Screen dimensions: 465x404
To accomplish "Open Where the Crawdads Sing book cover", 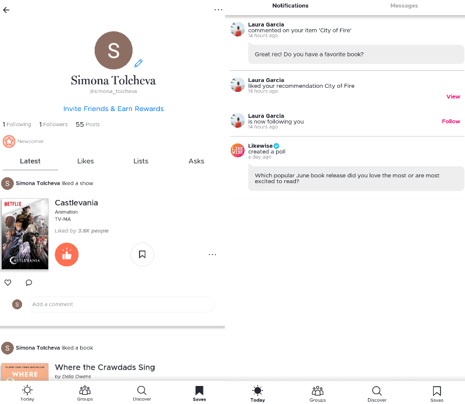I will 25,371.
